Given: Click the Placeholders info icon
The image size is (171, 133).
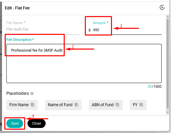Looking at the screenshot, I should [32, 93].
